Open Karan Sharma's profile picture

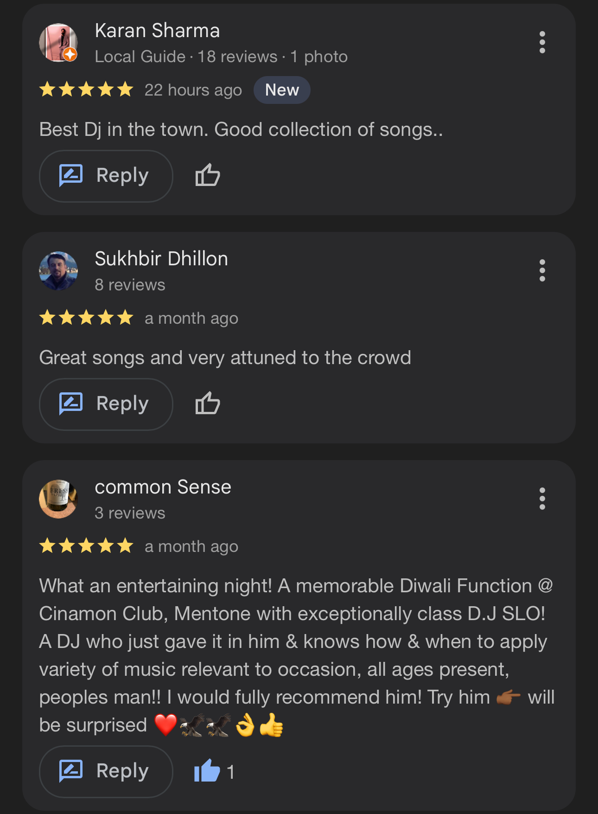pos(57,42)
